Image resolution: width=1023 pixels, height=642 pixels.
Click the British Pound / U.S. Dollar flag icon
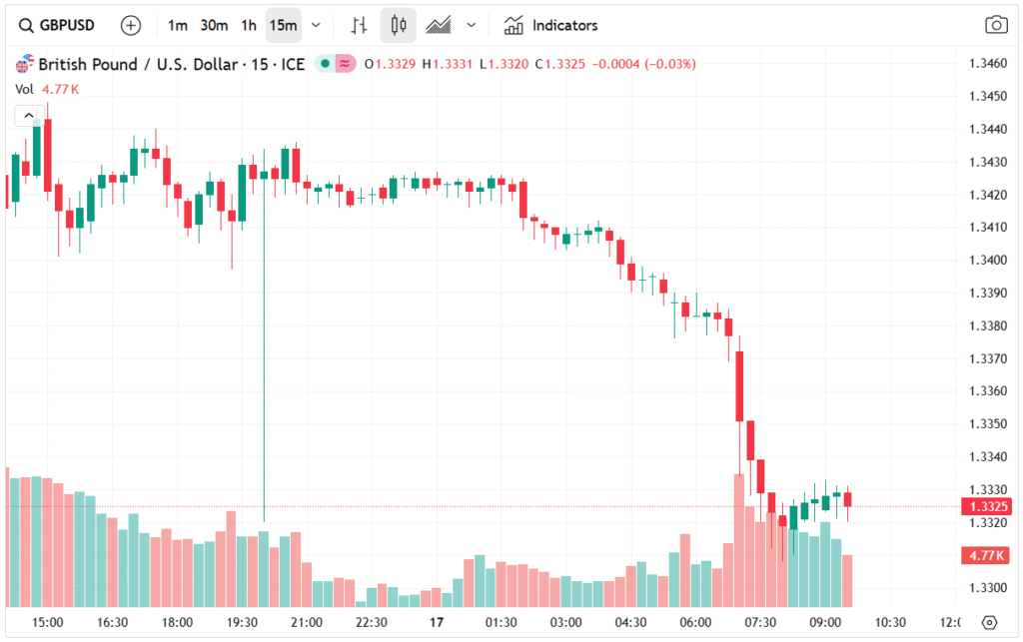(x=23, y=65)
